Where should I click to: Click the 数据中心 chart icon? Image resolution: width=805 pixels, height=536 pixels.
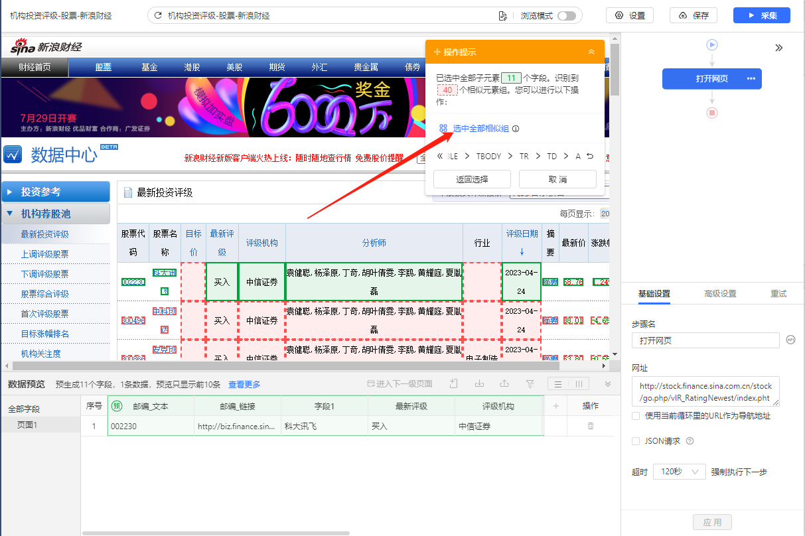(x=13, y=154)
